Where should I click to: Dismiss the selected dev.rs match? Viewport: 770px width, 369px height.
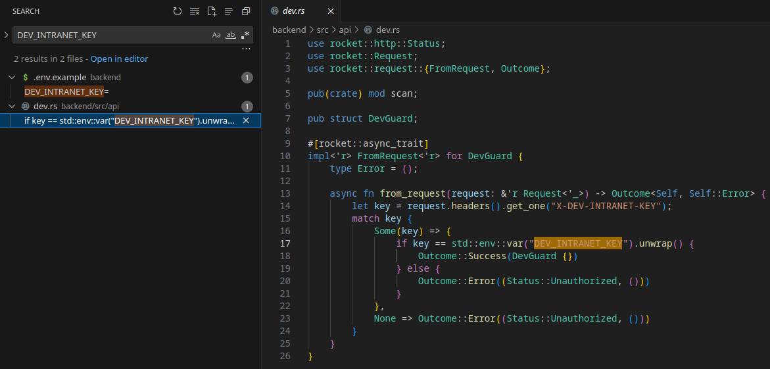click(246, 120)
